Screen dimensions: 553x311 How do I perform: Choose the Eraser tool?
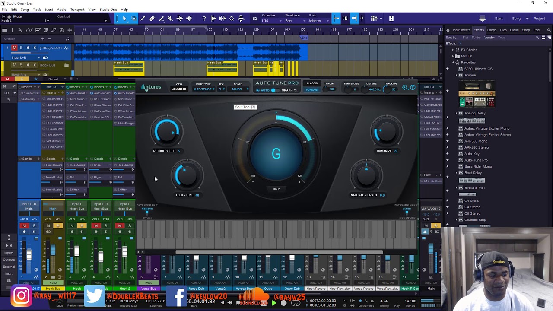pyautogui.click(x=152, y=19)
